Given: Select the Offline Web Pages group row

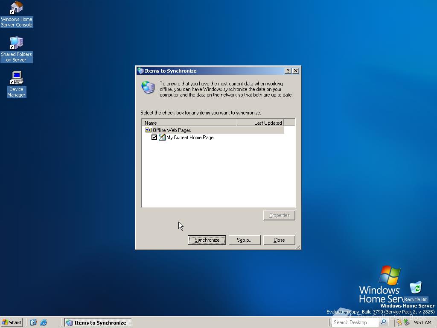Looking at the screenshot, I should 213,130.
